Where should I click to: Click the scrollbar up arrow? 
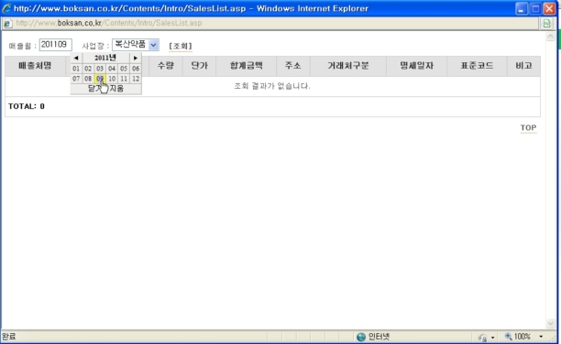coord(550,36)
